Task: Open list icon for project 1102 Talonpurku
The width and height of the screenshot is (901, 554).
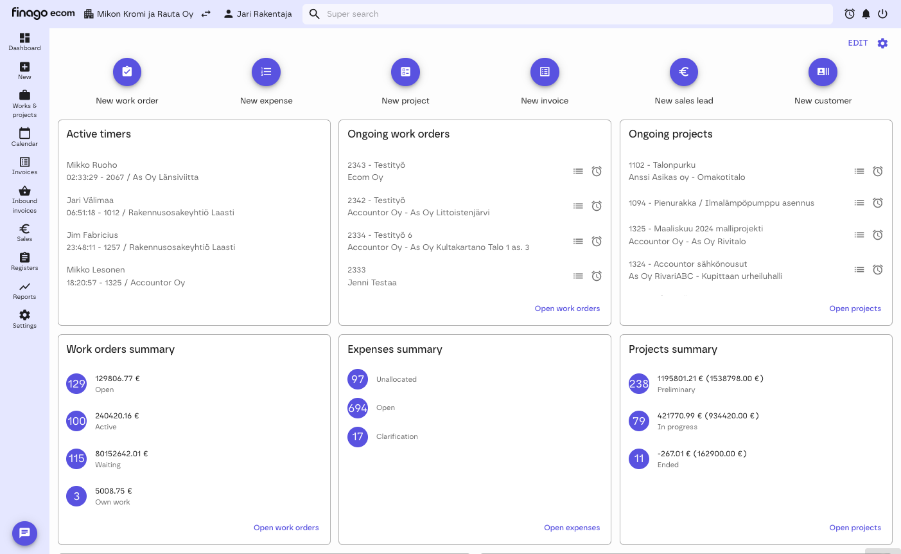Action: [x=859, y=171]
